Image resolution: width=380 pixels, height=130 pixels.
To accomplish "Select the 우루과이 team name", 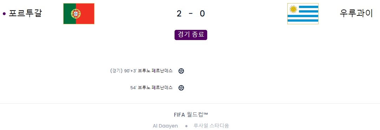I will [356, 13].
